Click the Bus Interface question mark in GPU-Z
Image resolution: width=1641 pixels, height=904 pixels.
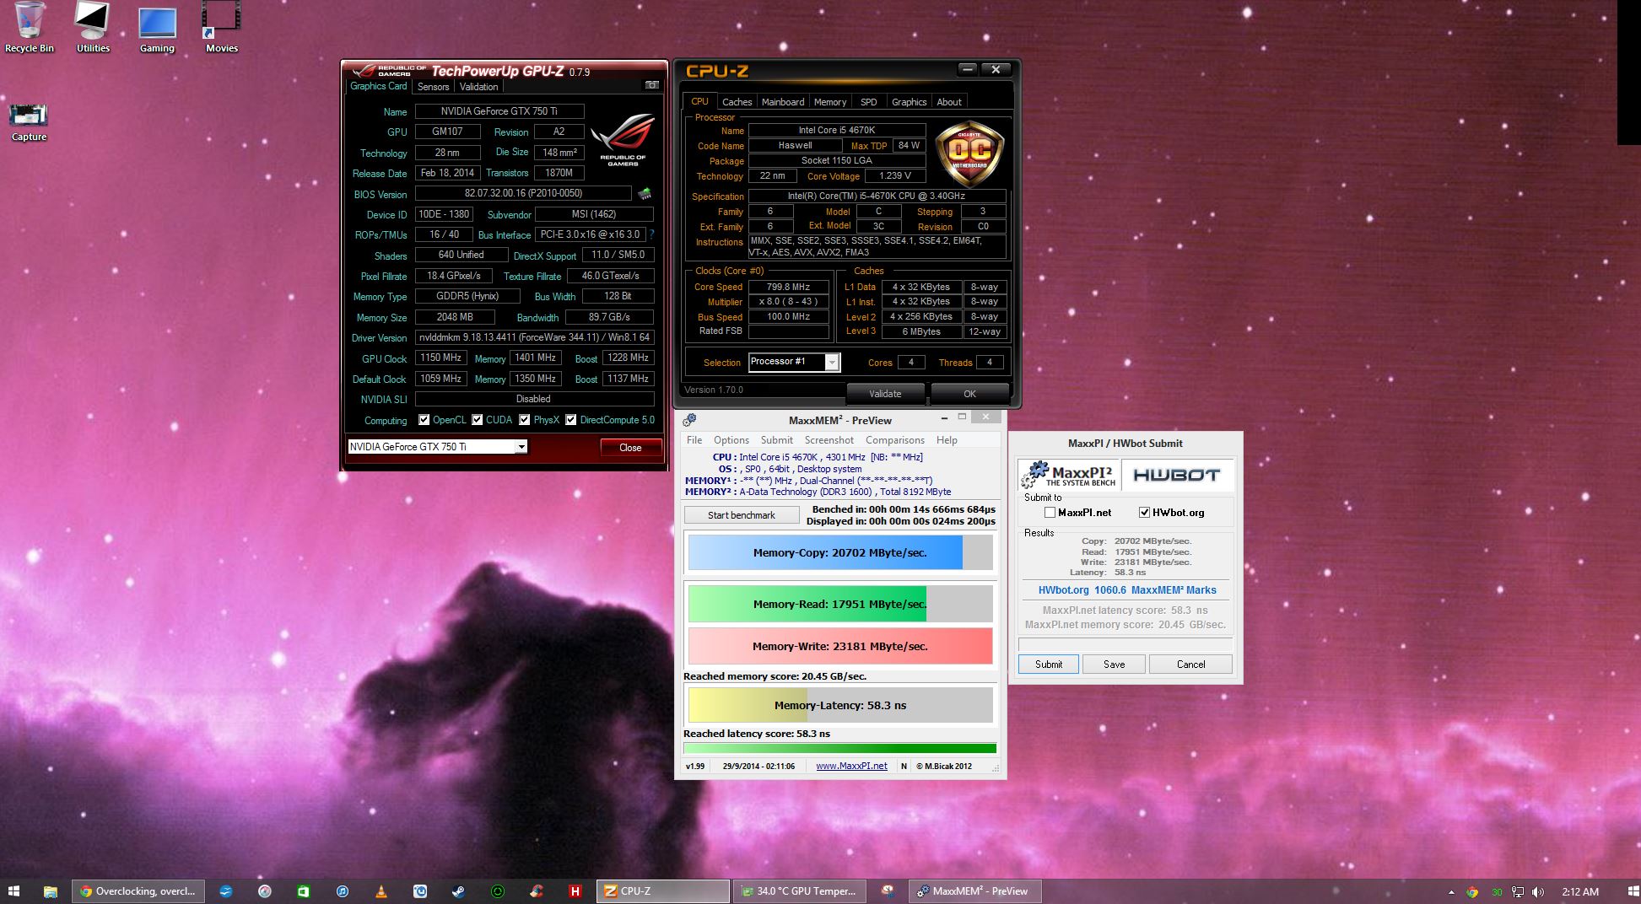(651, 234)
